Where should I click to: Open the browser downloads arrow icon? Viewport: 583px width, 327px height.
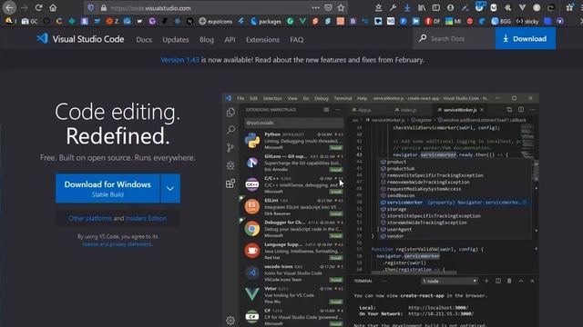407,8
